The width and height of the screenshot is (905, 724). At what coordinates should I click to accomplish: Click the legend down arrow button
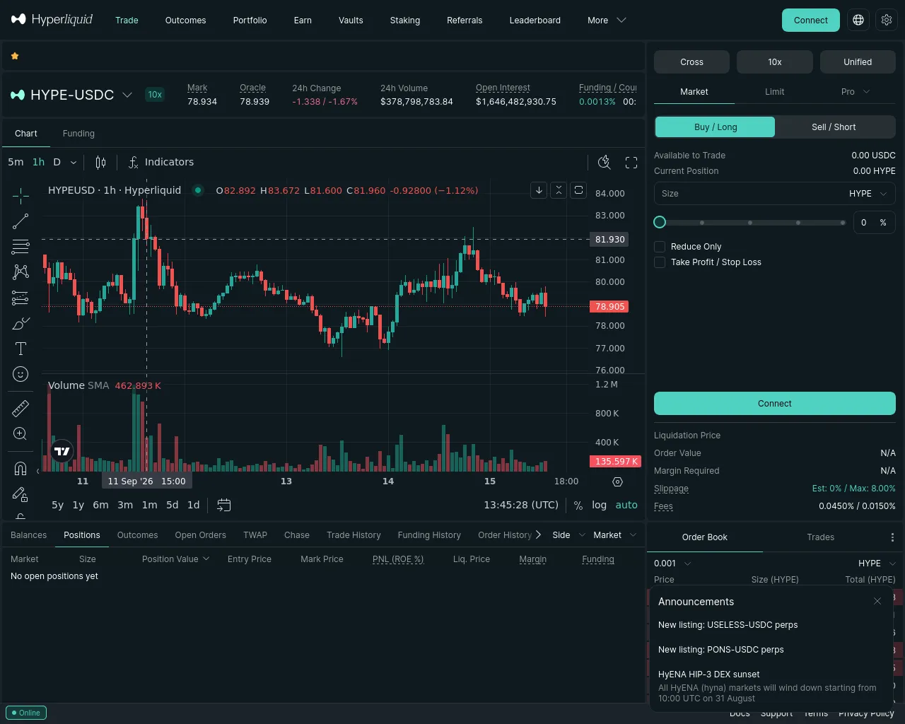pos(539,190)
